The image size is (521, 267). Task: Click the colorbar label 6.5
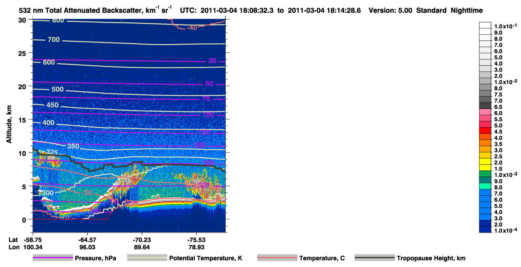[x=498, y=107]
